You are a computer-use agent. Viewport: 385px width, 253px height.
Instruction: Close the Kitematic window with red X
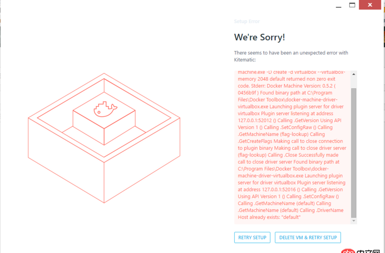pyautogui.click(x=370, y=5)
